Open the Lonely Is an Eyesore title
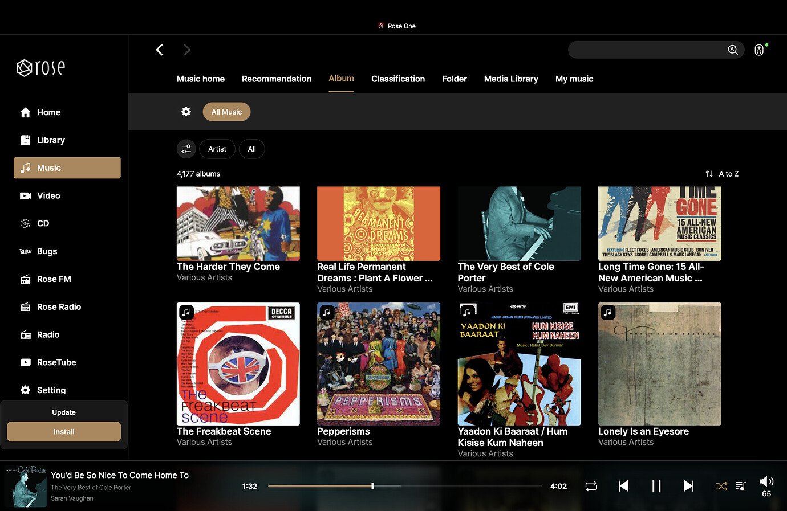The width and height of the screenshot is (787, 511). coord(643,431)
